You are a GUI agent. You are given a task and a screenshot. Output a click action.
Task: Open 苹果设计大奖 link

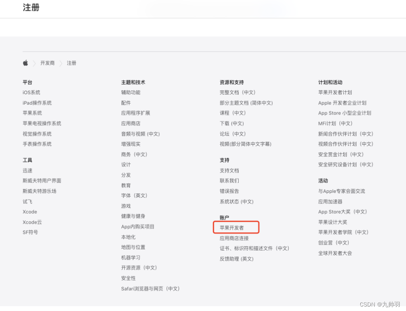click(333, 222)
